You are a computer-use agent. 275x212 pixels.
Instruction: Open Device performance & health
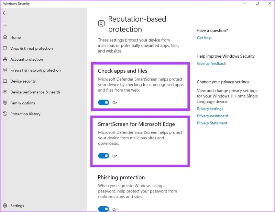pos(35,92)
